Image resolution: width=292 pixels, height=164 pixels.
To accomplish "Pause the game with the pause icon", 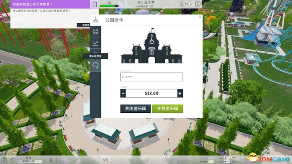I will 50,159.
